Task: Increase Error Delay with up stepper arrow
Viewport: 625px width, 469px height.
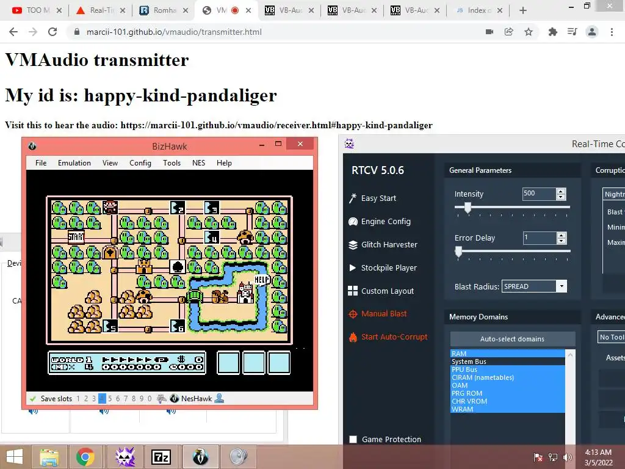Action: pos(562,235)
